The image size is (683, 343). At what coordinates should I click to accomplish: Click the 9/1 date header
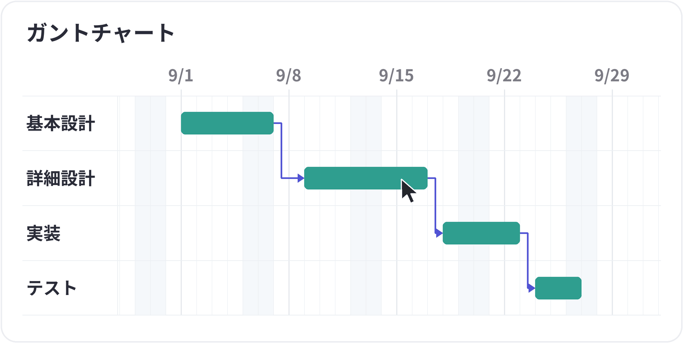[x=181, y=75]
